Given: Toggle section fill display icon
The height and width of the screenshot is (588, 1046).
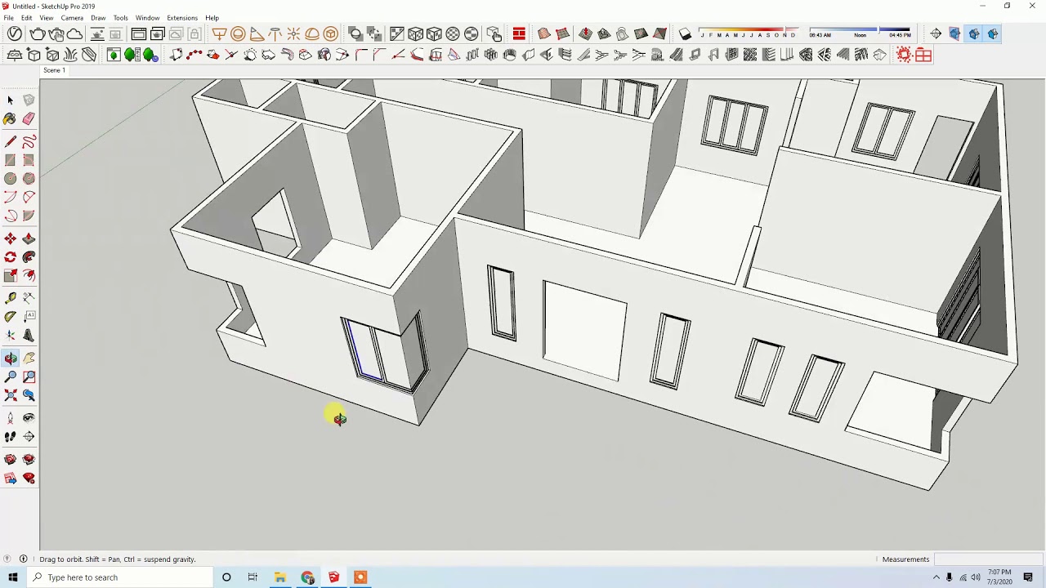Looking at the screenshot, I should point(993,33).
